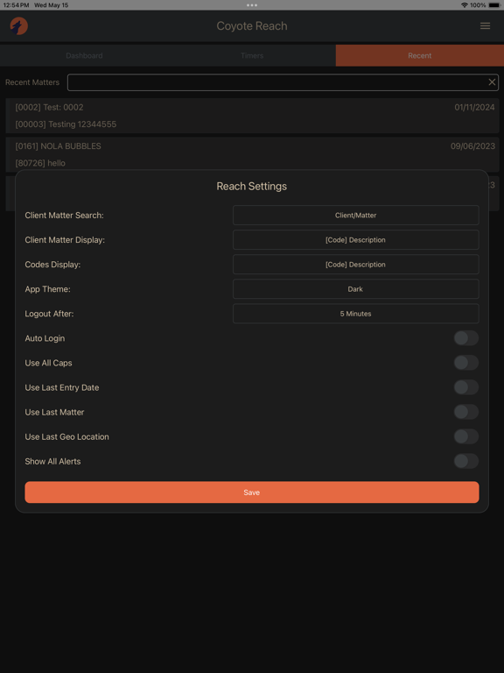The image size is (504, 673).
Task: Switch on Use Last Geo Location
Action: click(x=465, y=436)
